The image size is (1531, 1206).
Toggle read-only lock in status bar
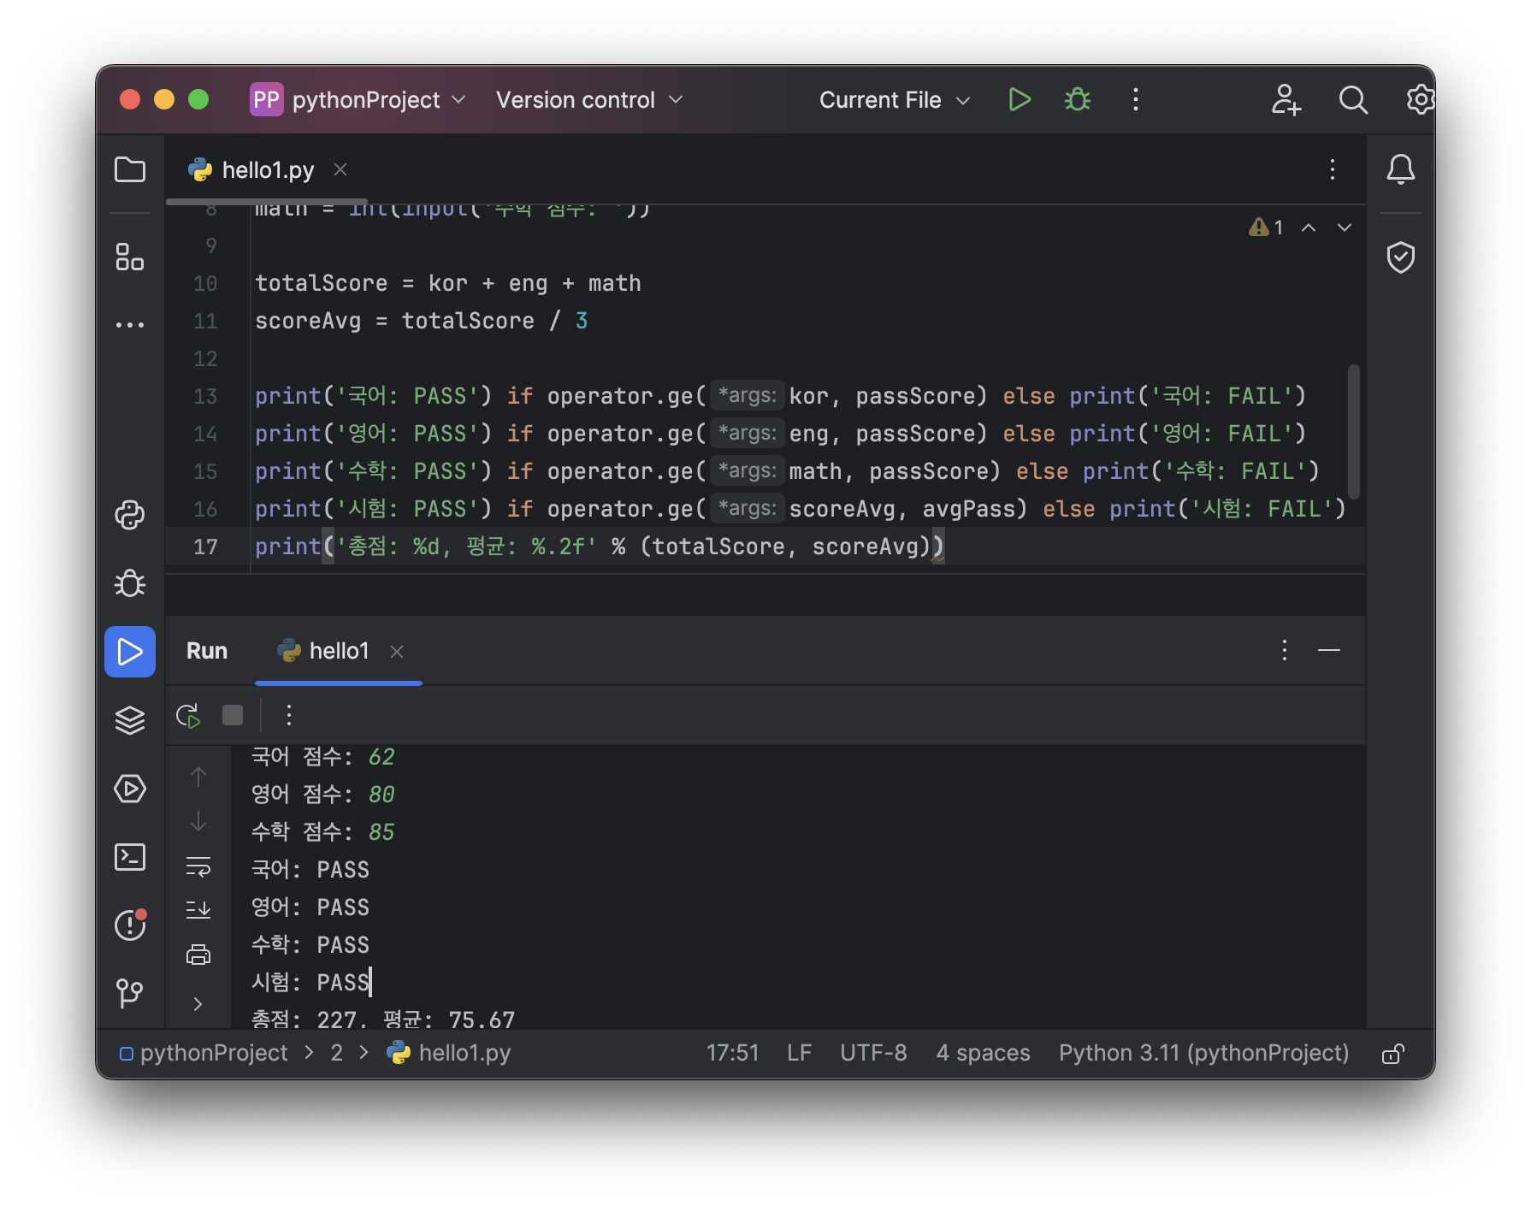click(x=1393, y=1054)
